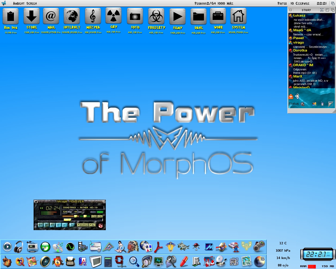Click the digital 22:21 clock widget

click(318, 254)
